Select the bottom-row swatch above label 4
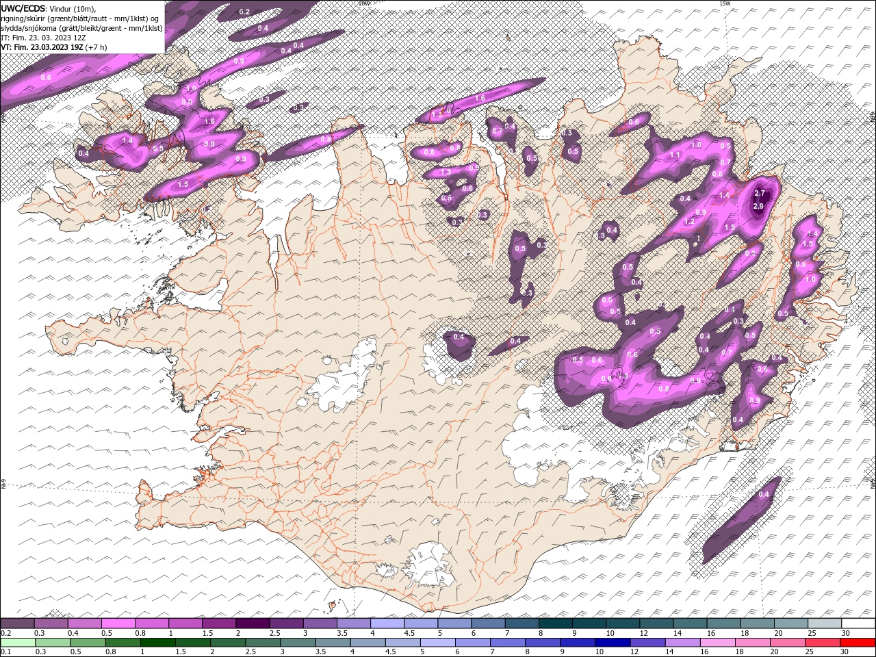Viewport: 876px width, 657px height. coord(368,643)
